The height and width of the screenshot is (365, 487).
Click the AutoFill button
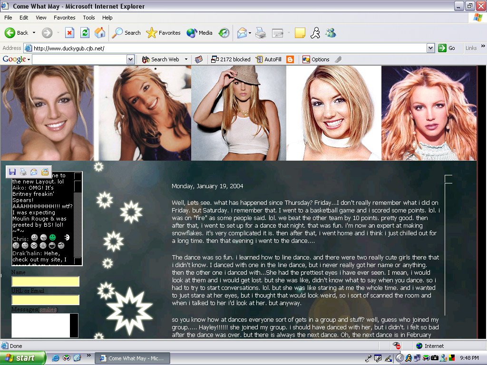click(x=269, y=59)
